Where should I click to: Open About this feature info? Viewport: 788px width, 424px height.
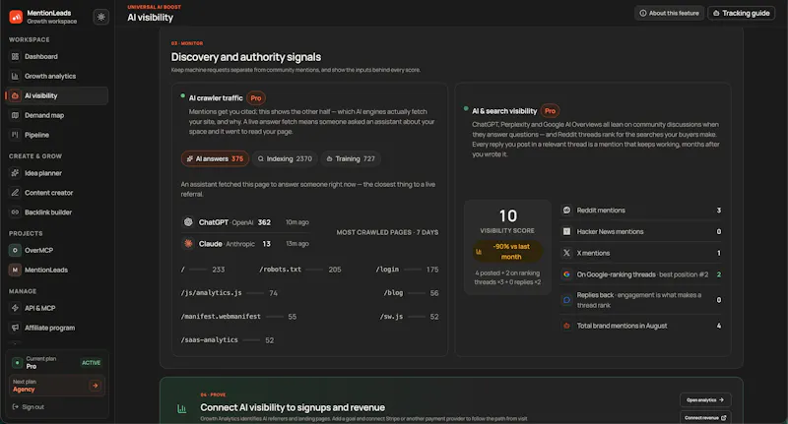[x=669, y=13]
